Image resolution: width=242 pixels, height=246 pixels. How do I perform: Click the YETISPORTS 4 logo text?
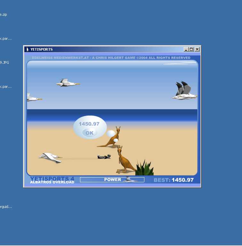[x=52, y=178]
